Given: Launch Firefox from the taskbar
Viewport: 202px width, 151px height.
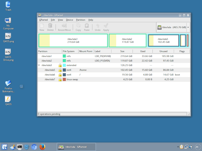Looking at the screenshot, I should [43, 147].
